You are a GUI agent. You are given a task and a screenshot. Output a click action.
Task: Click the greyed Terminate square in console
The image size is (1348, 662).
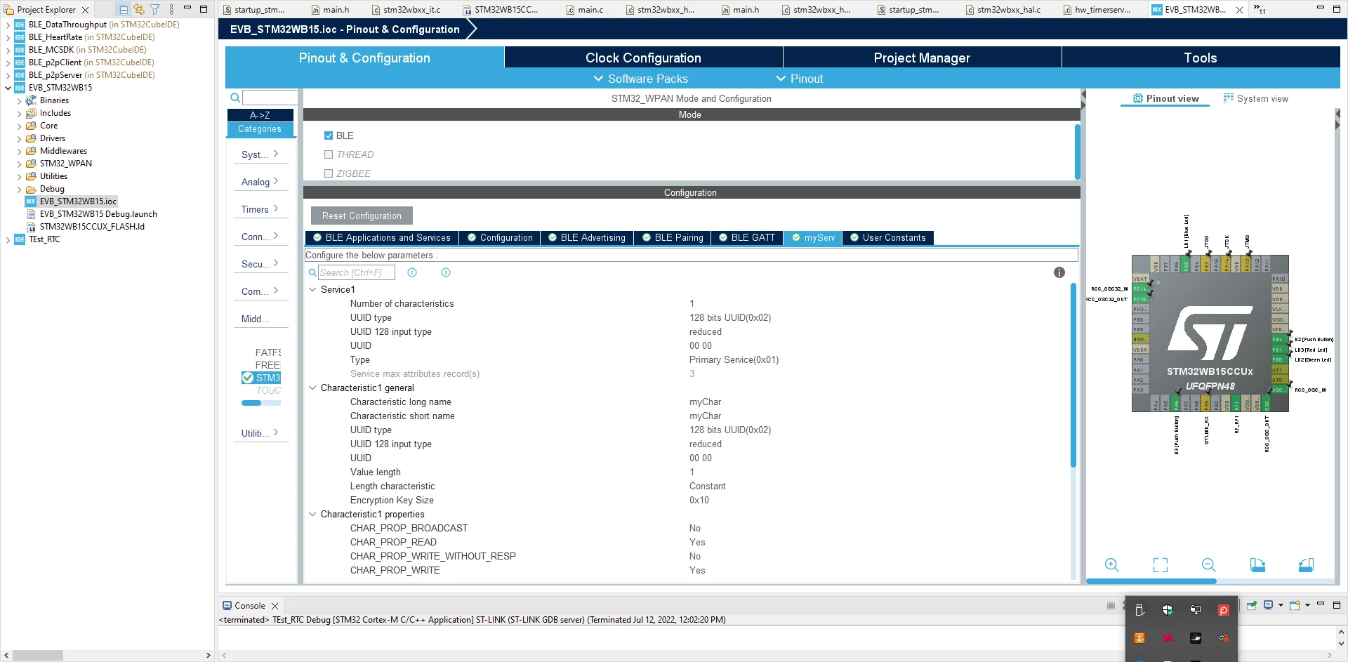pos(1111,605)
